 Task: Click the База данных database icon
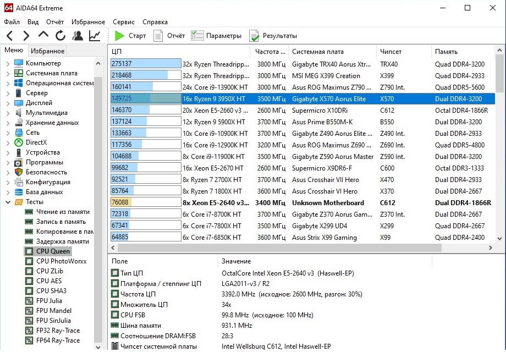19,192
